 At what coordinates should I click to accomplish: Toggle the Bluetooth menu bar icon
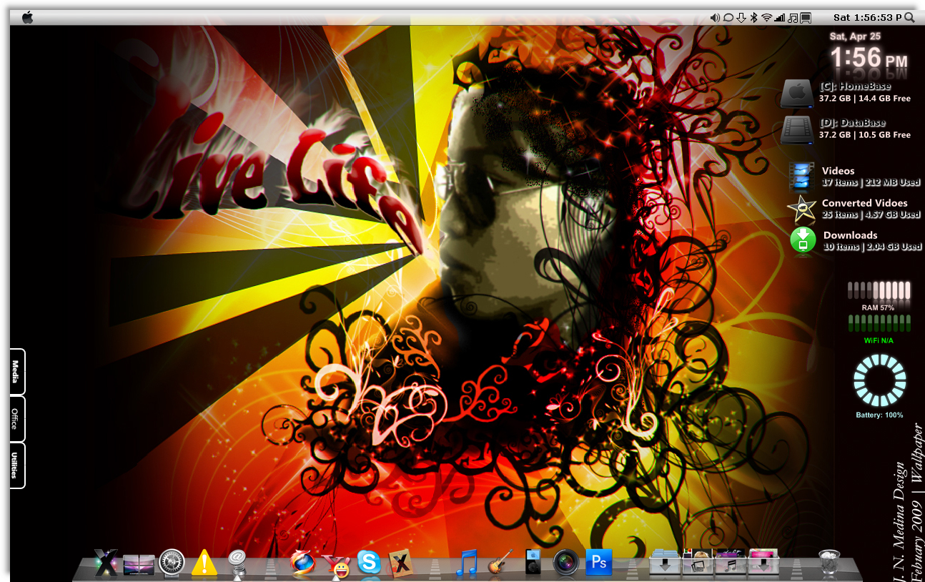tap(753, 17)
